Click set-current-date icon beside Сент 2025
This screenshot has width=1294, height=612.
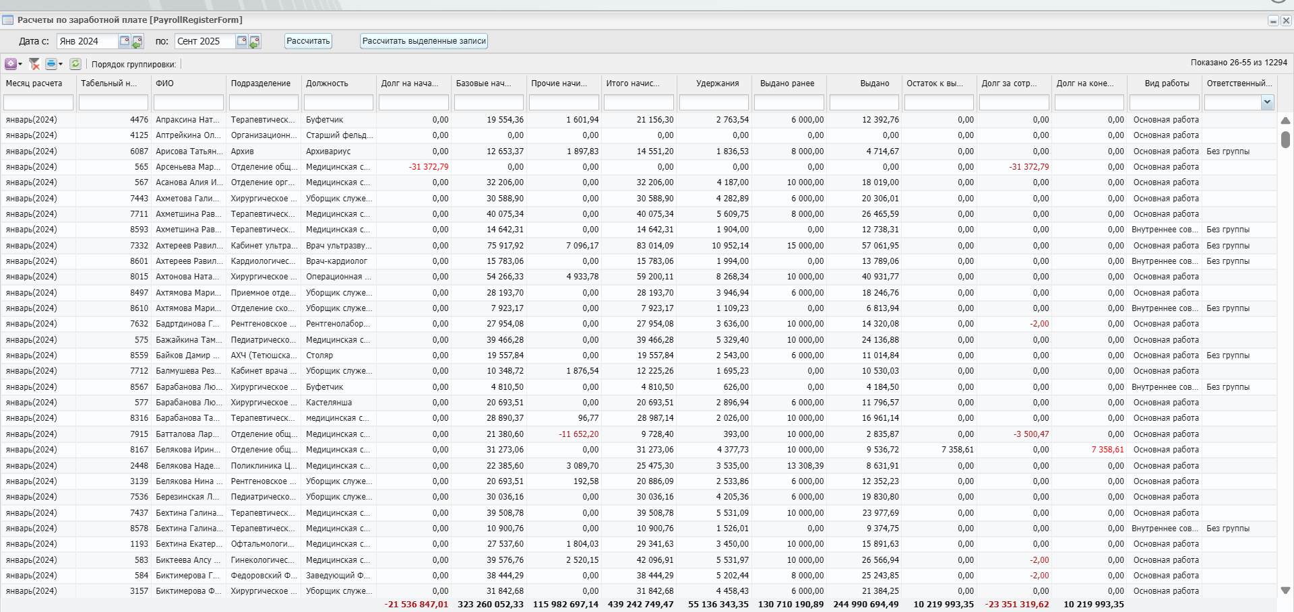(255, 42)
